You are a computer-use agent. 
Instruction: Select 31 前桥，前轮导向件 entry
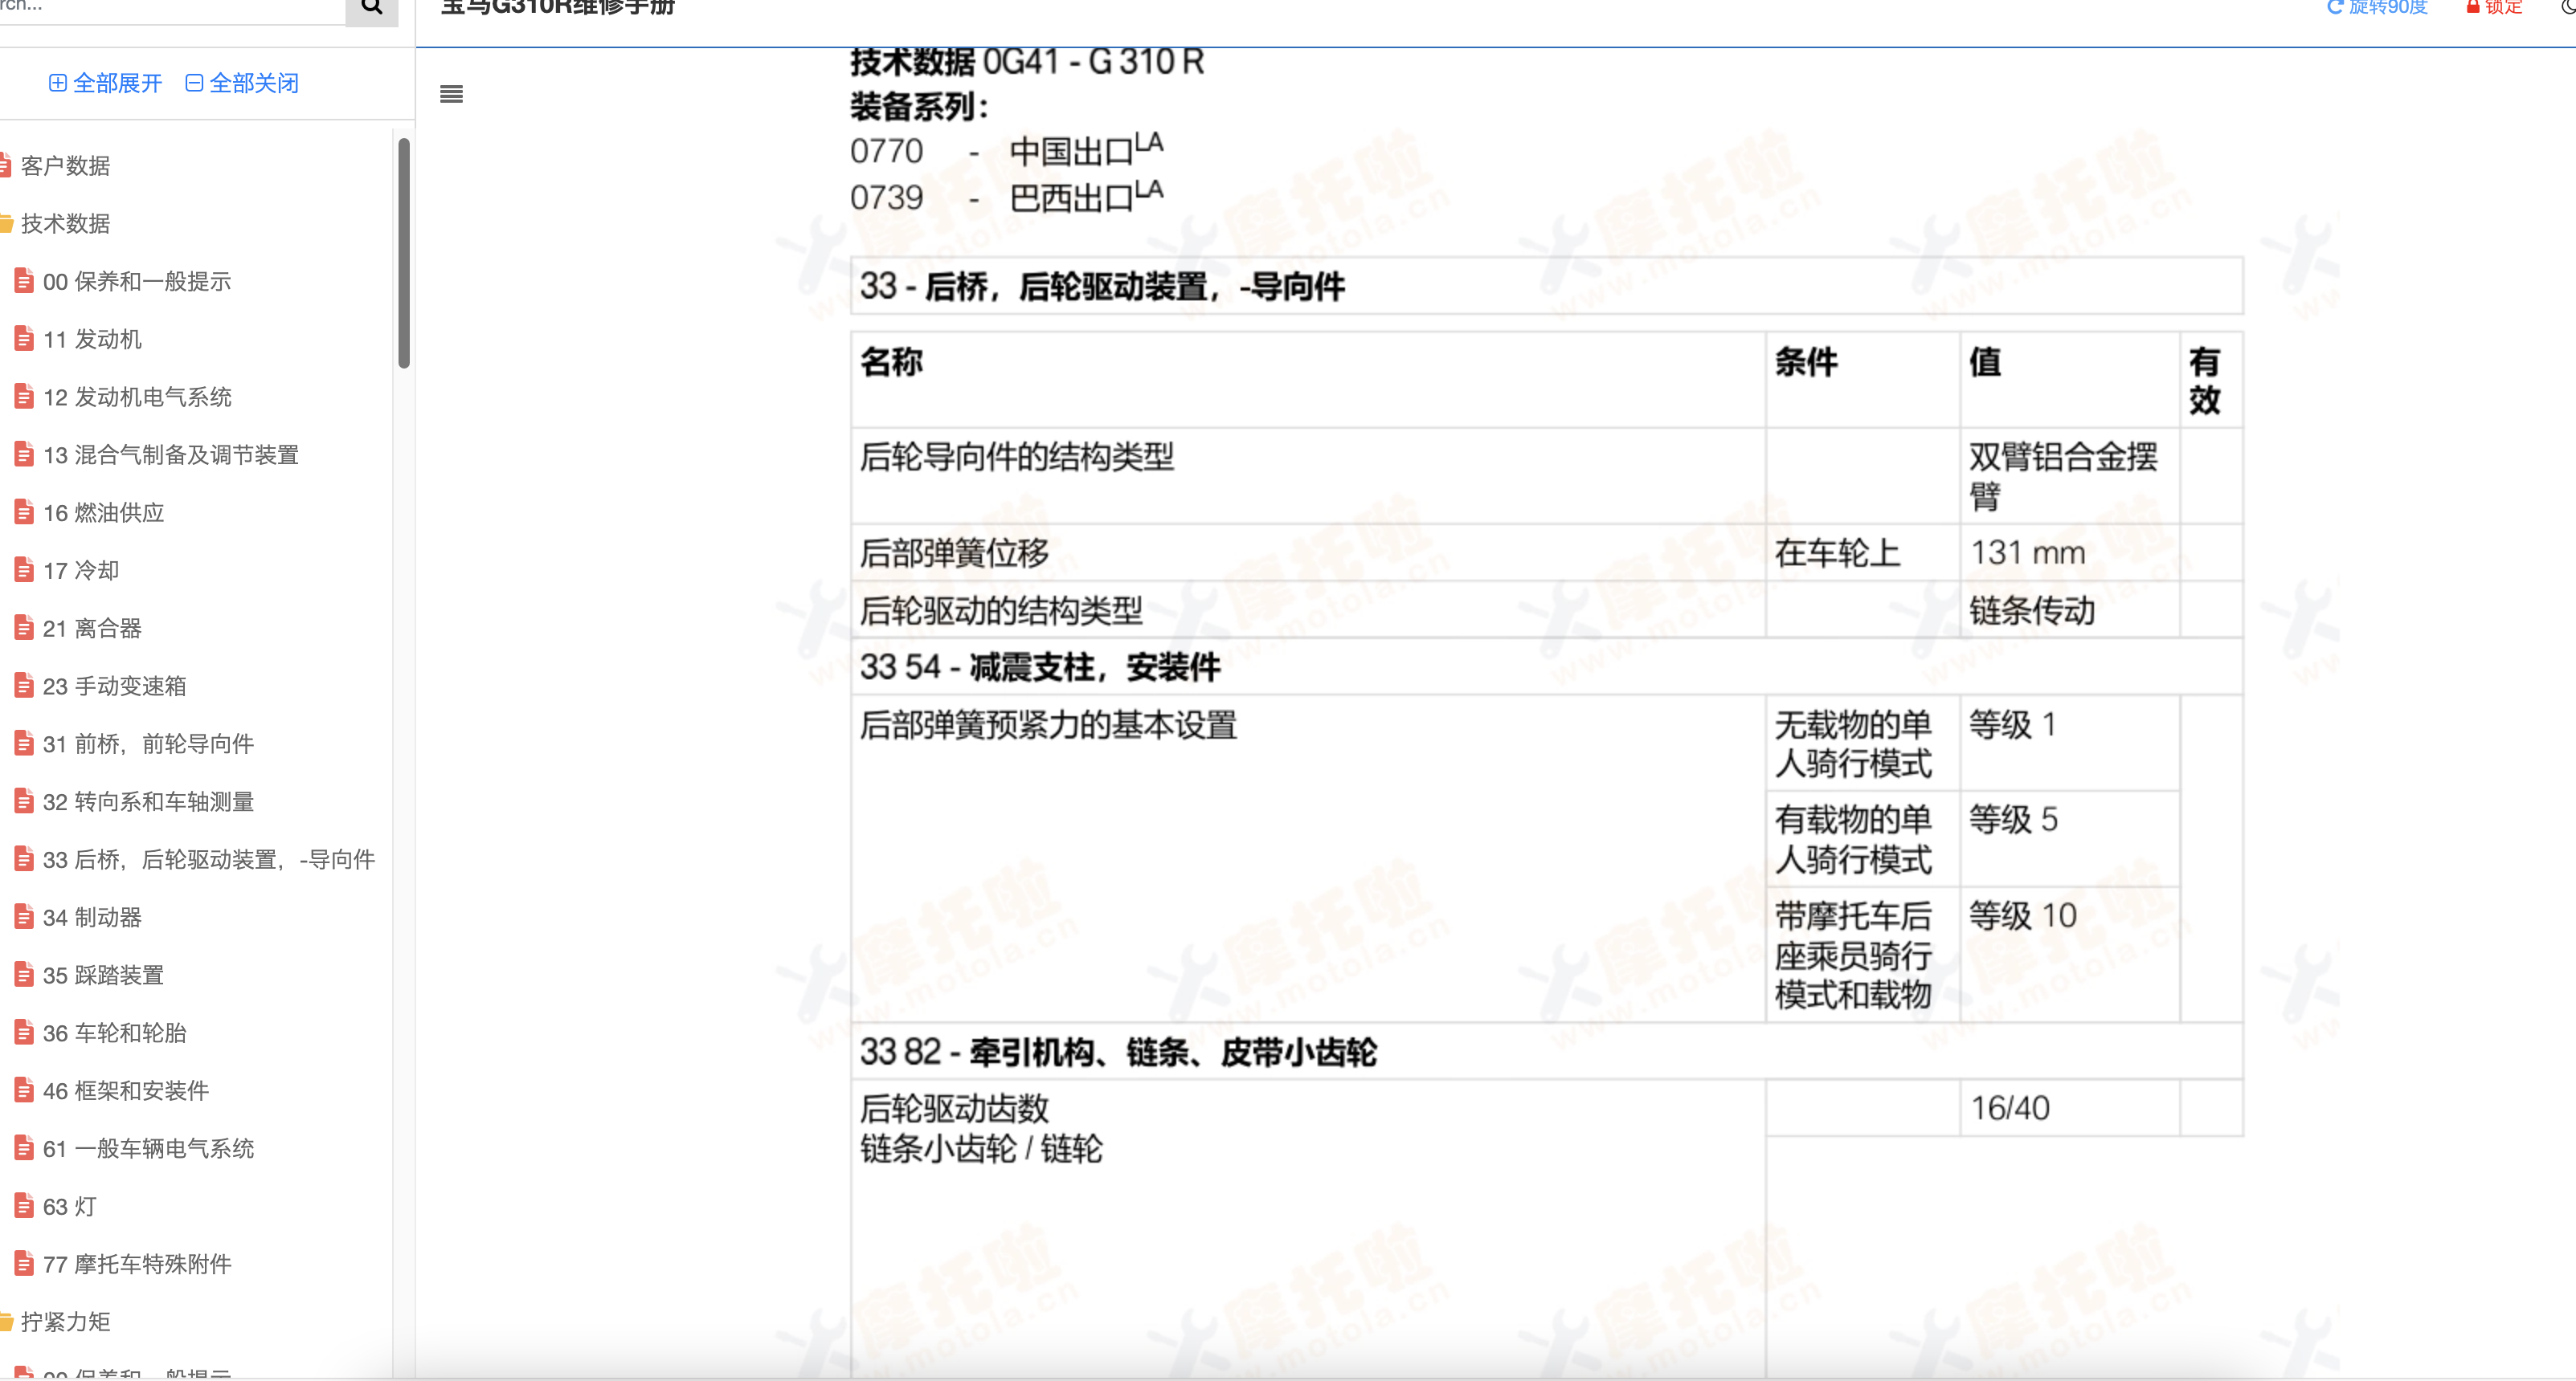148,743
